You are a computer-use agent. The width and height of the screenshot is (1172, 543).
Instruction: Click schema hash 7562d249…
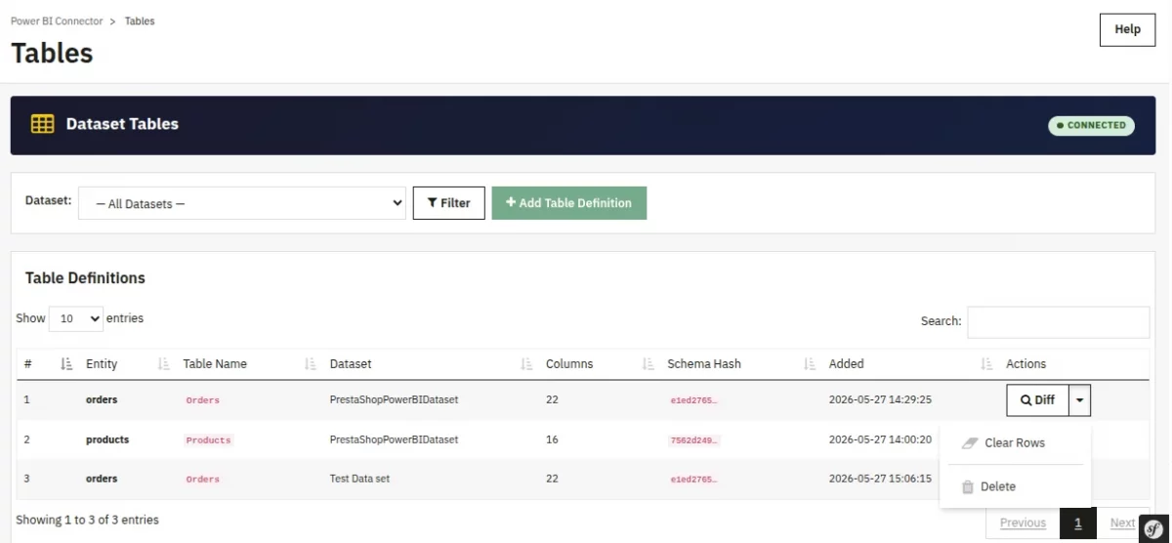(x=694, y=440)
